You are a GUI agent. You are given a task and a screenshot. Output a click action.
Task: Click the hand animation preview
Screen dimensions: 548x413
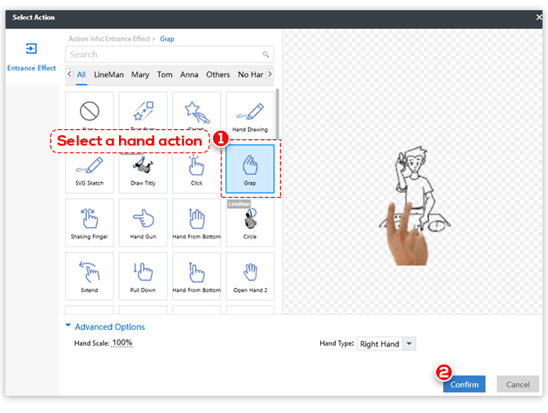pyautogui.click(x=414, y=206)
